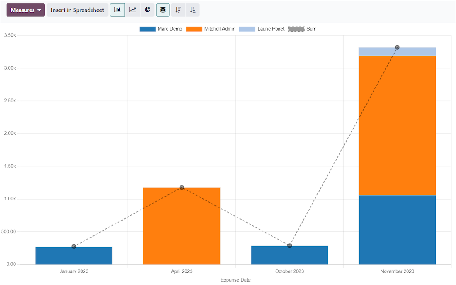Click the October 2023 blue bar
456x285 pixels.
click(289, 255)
